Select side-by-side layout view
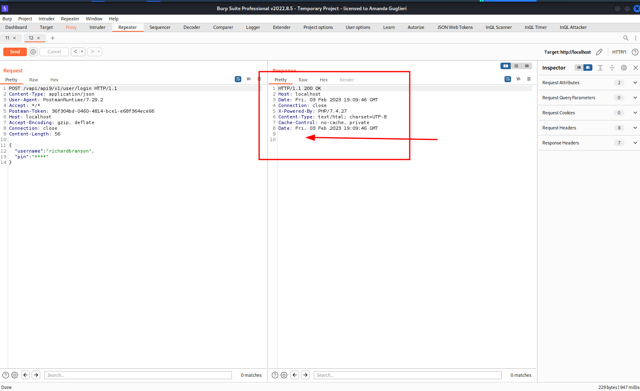Viewport: 640px width, 391px height. 506,66
